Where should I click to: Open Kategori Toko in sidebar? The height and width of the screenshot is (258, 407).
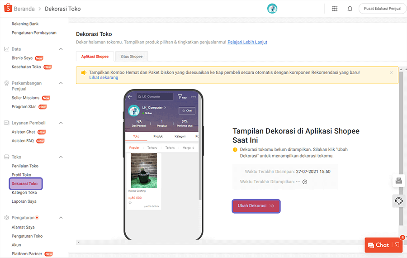[x=24, y=192]
